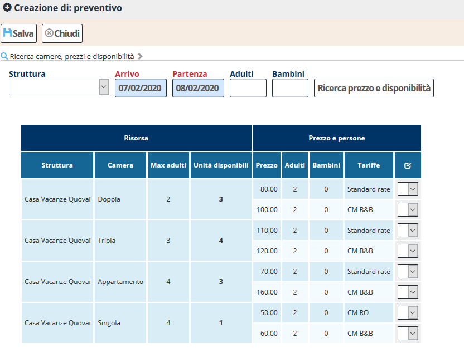Click the Camera column header
The width and height of the screenshot is (464, 348).
120,165
